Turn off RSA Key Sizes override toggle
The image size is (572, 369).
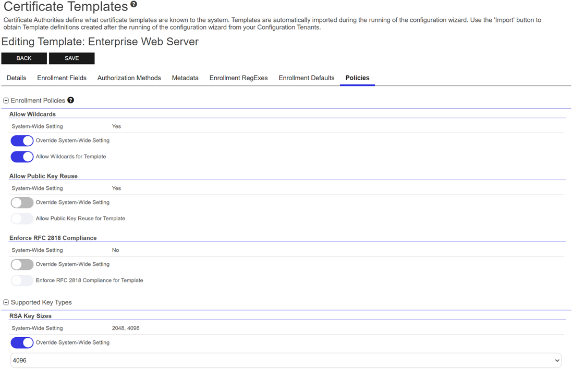click(x=22, y=342)
